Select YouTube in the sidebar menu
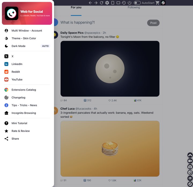This screenshot has height=187, width=193. 27,80
